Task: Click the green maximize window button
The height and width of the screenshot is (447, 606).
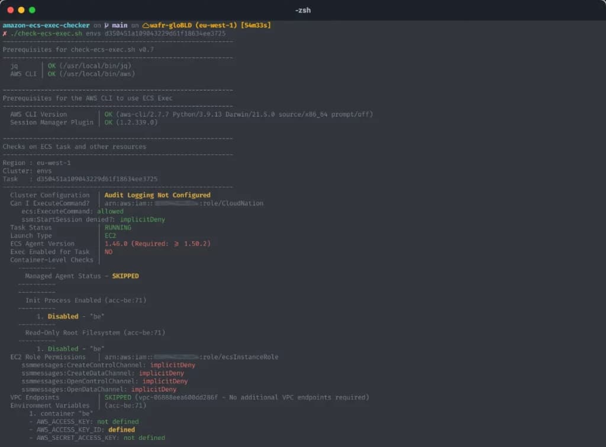Action: pyautogui.click(x=32, y=10)
